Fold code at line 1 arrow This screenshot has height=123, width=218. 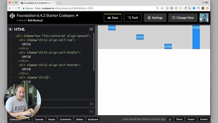(14, 36)
